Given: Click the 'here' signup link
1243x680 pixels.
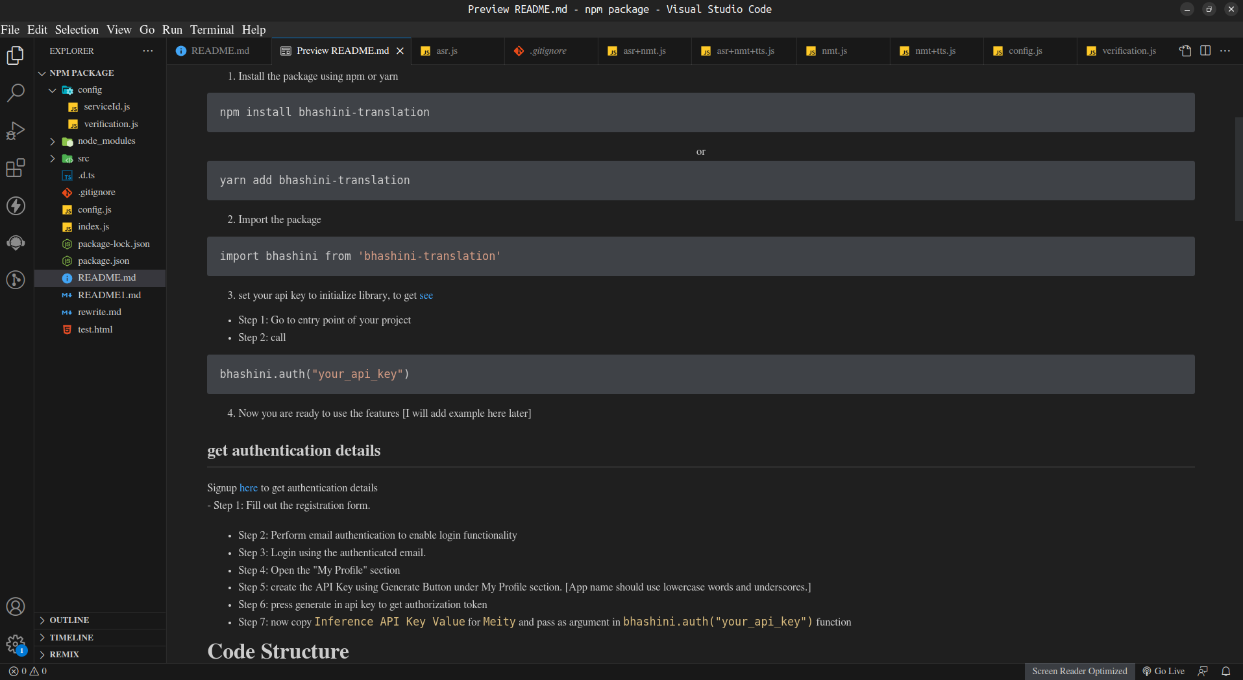Looking at the screenshot, I should (249, 488).
